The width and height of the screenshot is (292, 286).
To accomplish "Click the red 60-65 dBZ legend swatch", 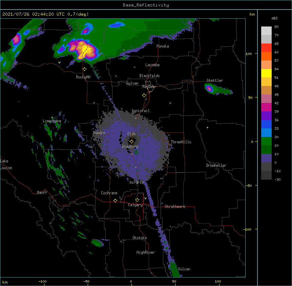I will point(266,48).
